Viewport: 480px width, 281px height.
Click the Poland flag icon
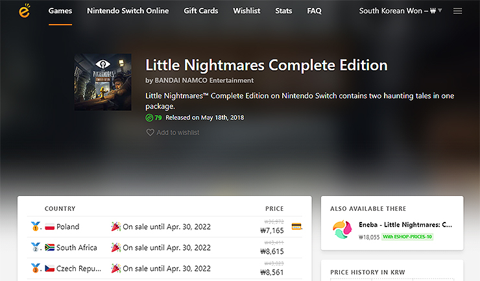49,226
